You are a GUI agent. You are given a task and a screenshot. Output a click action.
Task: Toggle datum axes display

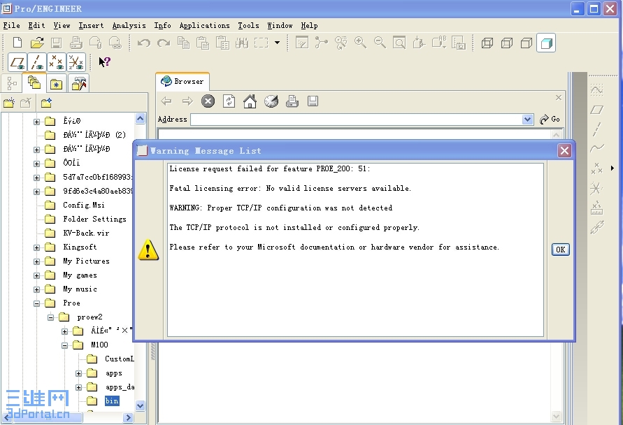point(37,62)
